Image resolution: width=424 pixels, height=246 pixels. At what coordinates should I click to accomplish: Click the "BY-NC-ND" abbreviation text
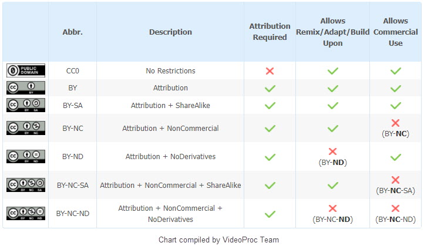(73, 213)
